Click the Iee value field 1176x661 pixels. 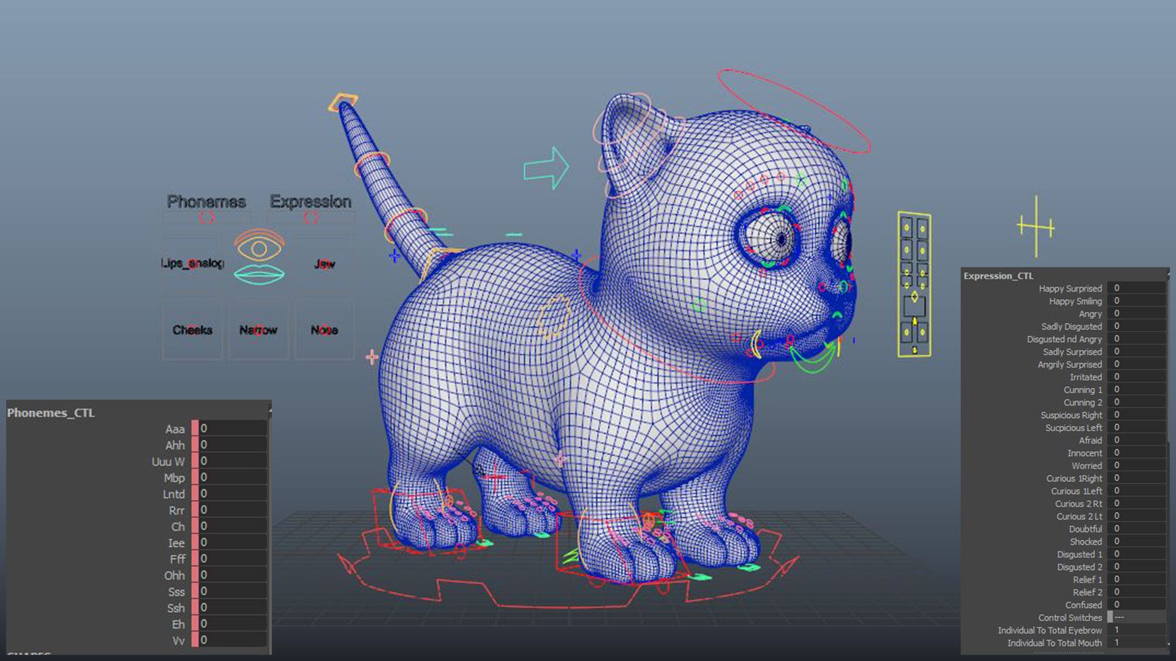coord(233,542)
